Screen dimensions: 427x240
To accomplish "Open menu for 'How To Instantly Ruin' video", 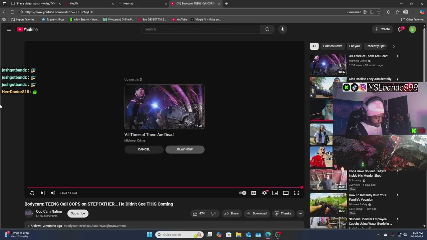I will (x=397, y=196).
